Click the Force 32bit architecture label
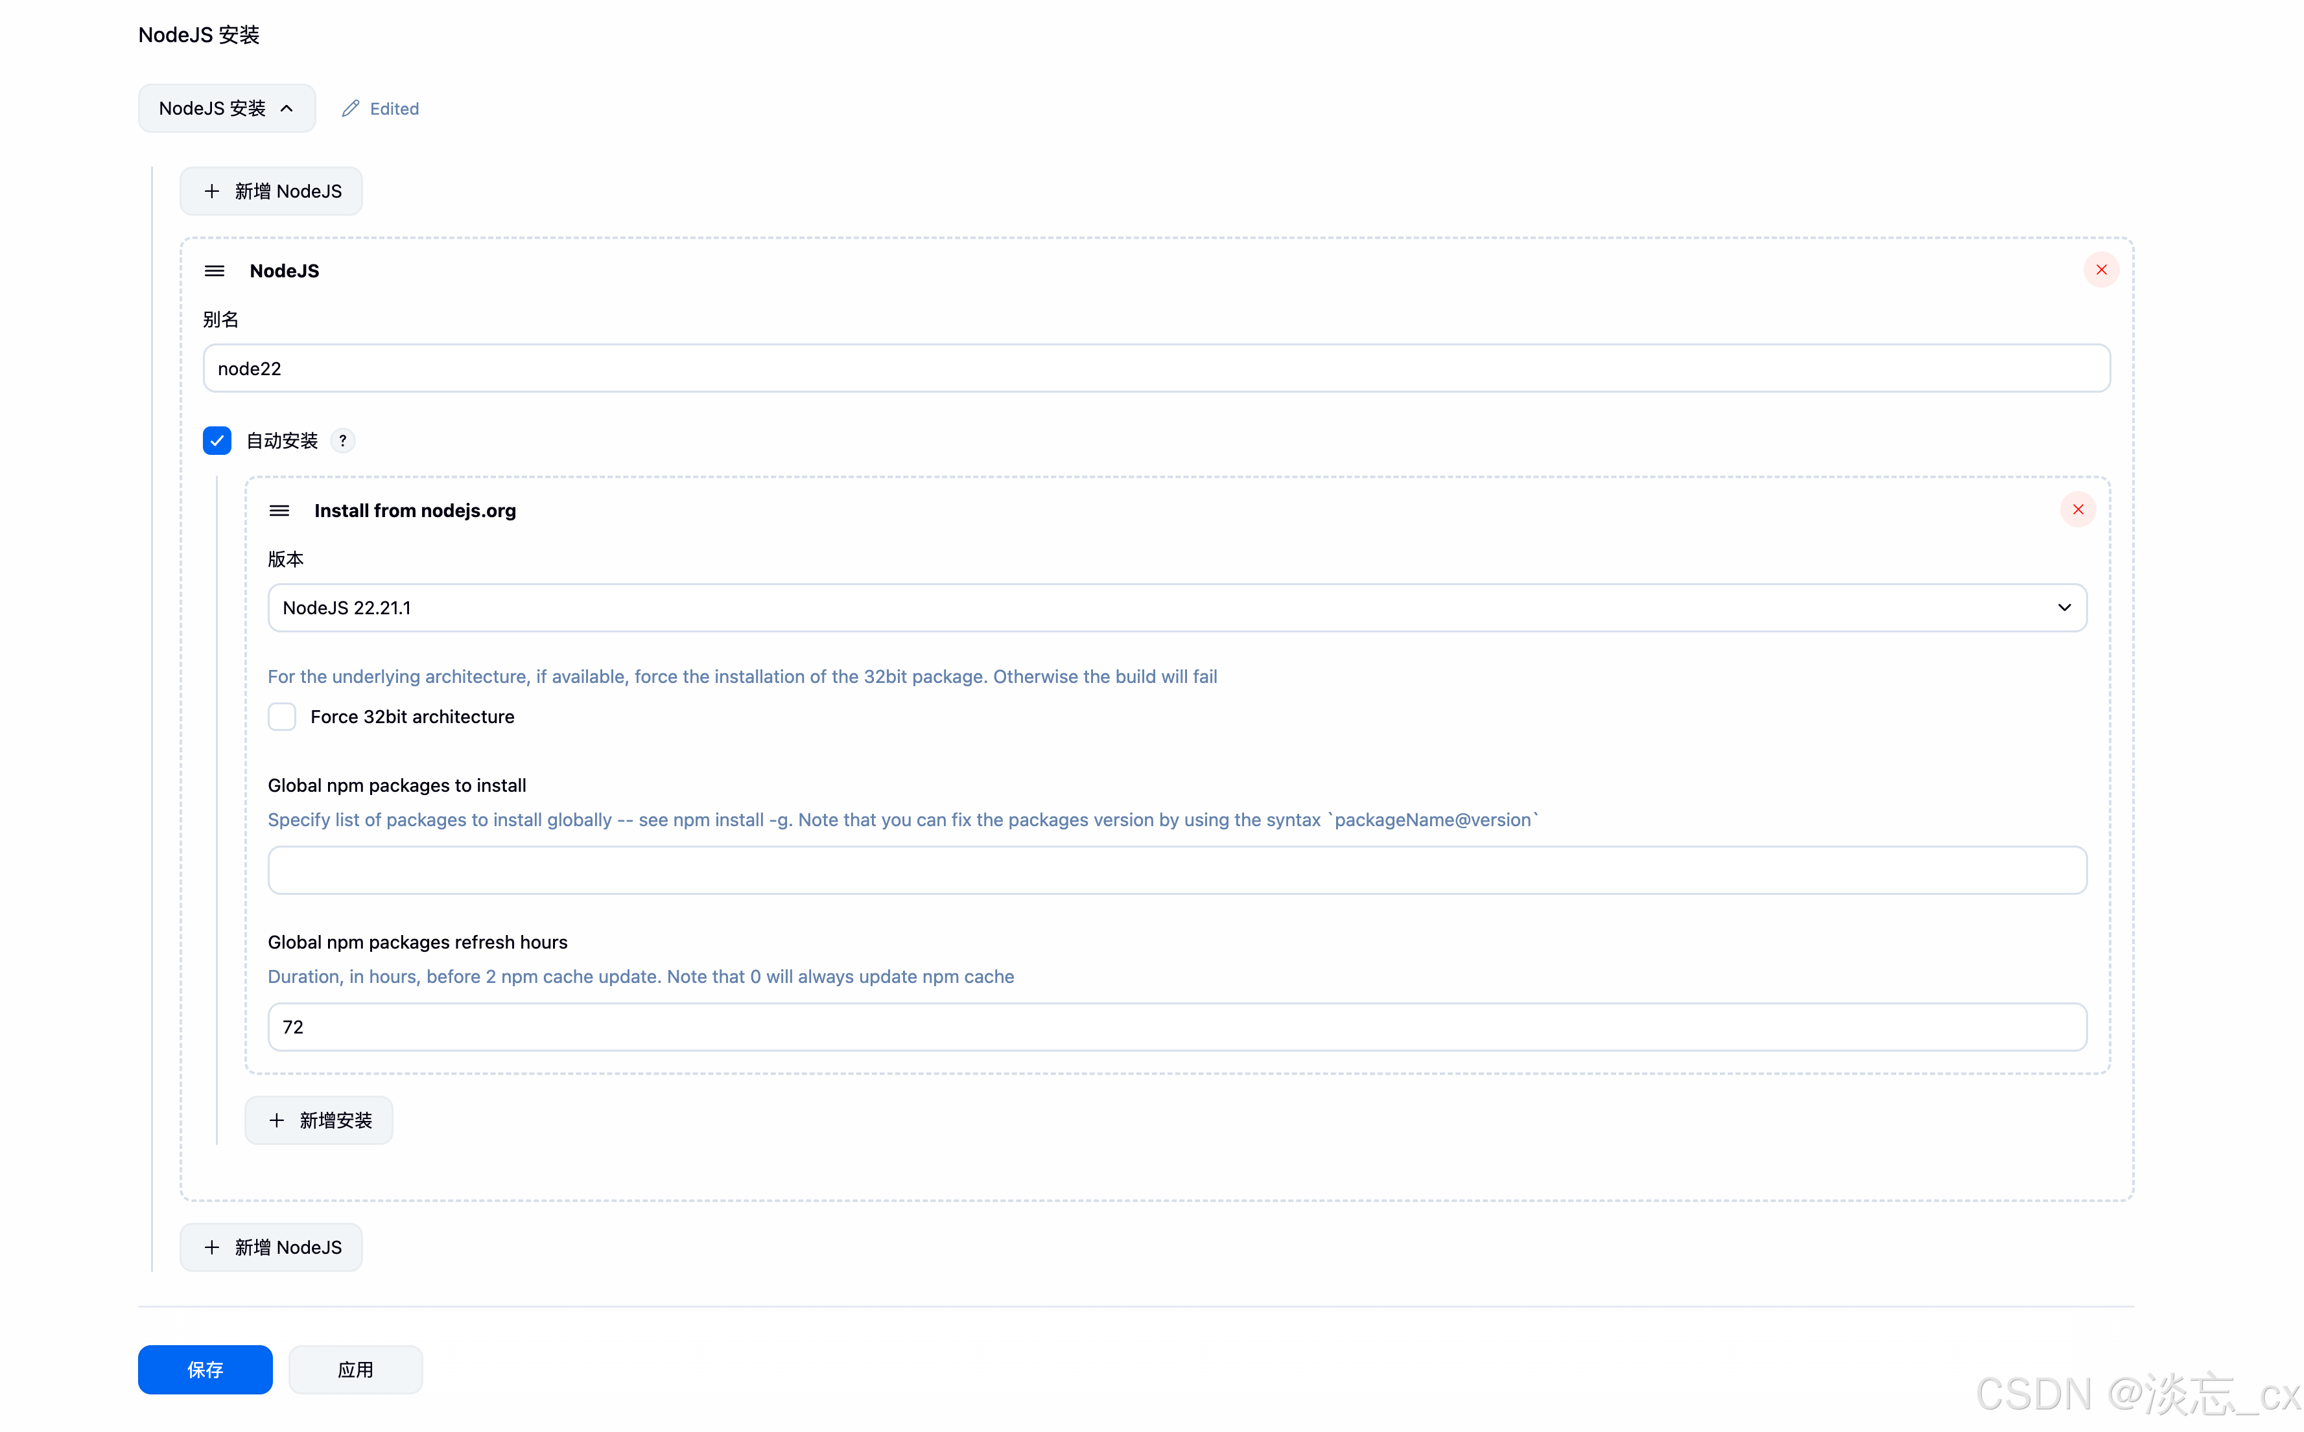The width and height of the screenshot is (2304, 1432). [412, 717]
